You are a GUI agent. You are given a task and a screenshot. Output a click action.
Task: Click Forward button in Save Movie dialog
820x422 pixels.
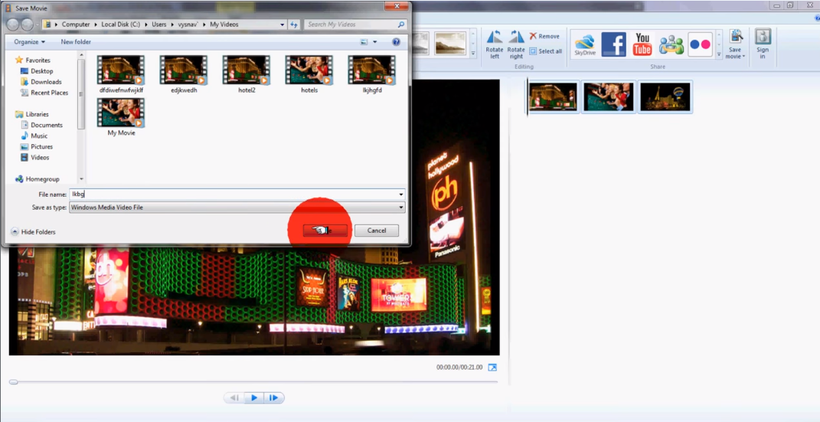(x=28, y=24)
